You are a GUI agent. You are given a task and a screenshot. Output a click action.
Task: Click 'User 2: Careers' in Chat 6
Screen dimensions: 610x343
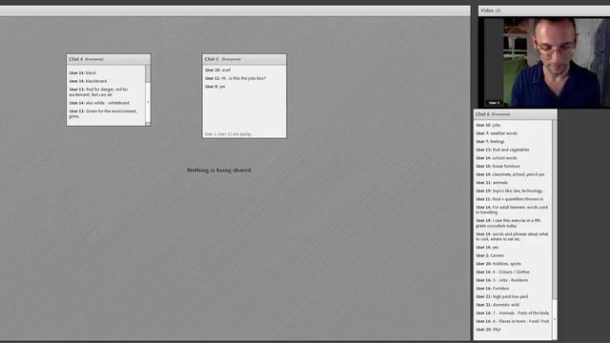[490, 255]
